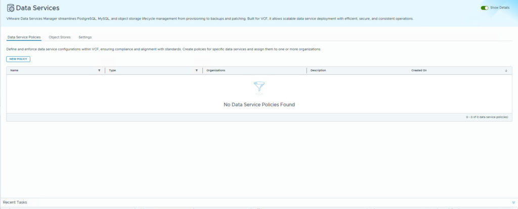The width and height of the screenshot is (518, 209).
Task: Click the Data Services gear icon
Action: pyautogui.click(x=10, y=8)
